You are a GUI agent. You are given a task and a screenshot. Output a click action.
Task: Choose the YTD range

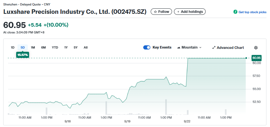(55, 48)
